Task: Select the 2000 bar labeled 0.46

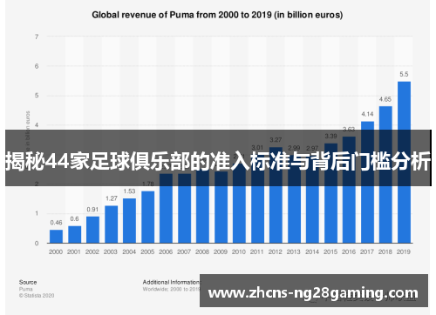Action: [x=56, y=237]
